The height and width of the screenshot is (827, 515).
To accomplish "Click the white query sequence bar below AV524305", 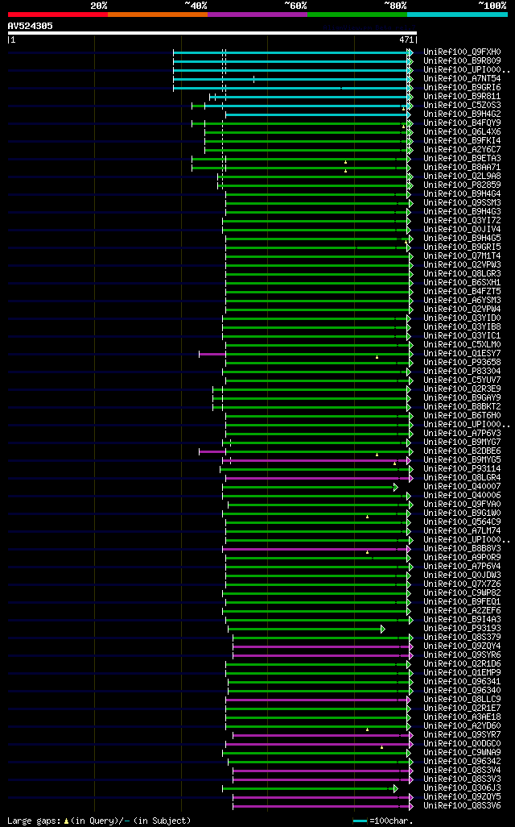I will tap(212, 33).
